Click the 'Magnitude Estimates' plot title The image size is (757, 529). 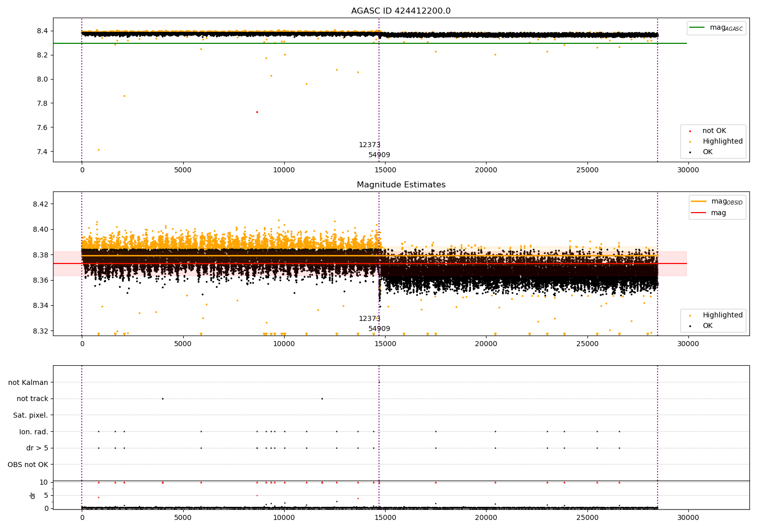tap(401, 185)
